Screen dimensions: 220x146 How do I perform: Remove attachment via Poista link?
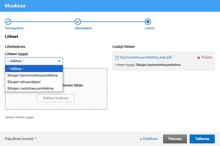(x=206, y=57)
